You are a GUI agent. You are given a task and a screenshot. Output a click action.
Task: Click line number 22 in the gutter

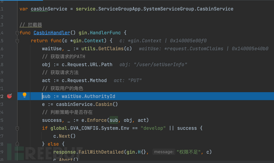point(2,96)
